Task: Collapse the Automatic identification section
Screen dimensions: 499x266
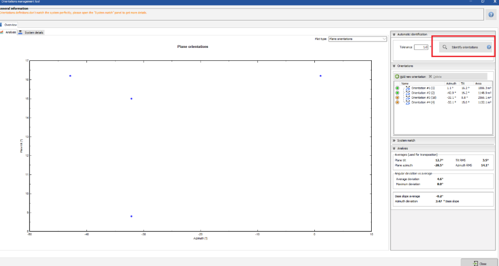Action: tap(394, 34)
